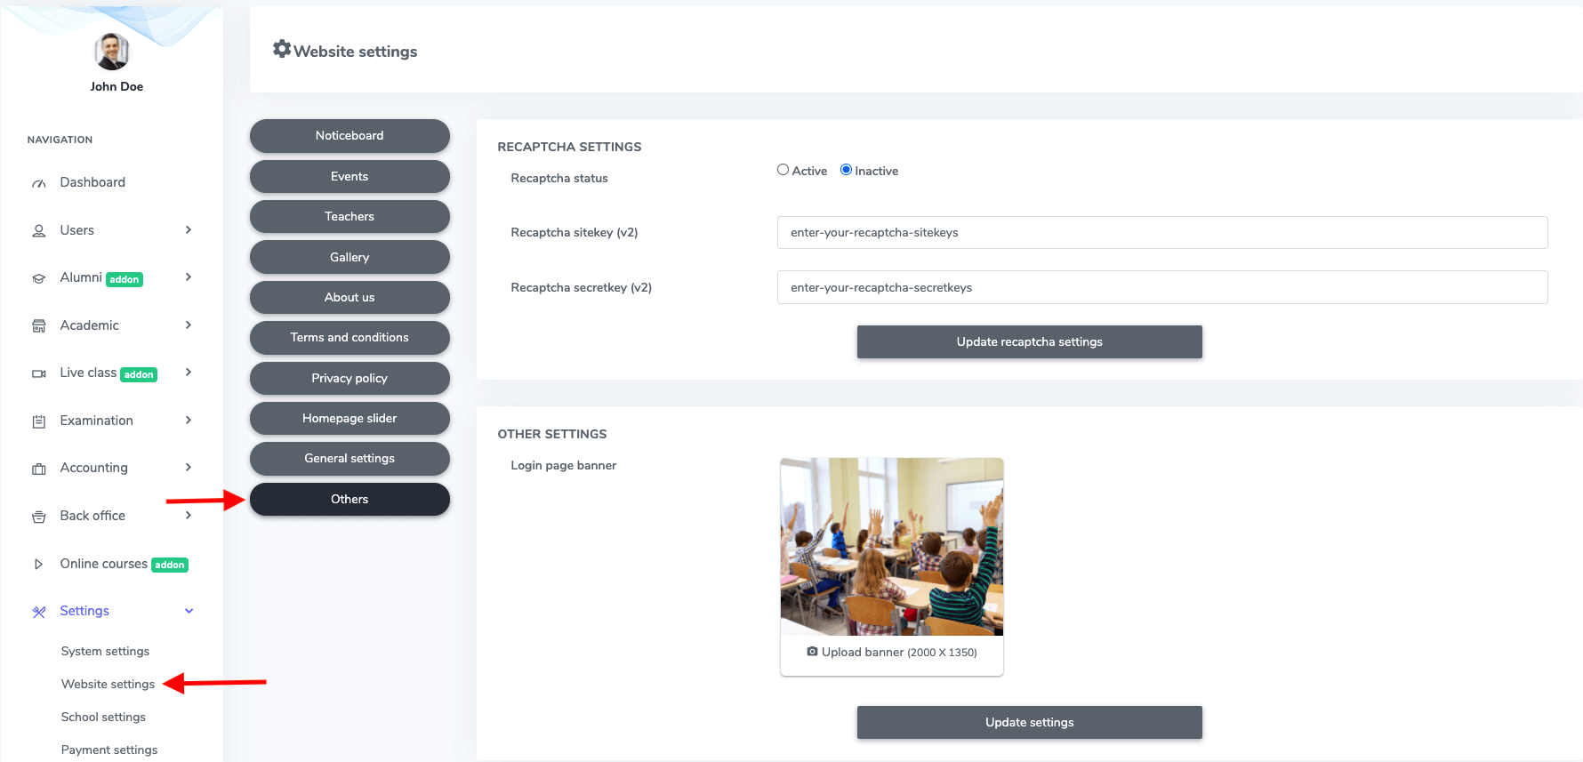Click the Inactive radio label text

click(x=877, y=171)
